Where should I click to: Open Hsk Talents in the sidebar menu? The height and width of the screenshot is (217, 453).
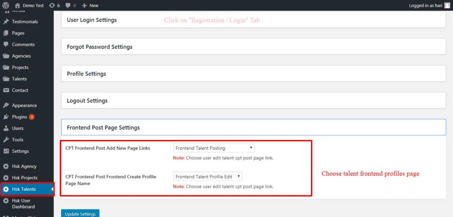(x=24, y=189)
